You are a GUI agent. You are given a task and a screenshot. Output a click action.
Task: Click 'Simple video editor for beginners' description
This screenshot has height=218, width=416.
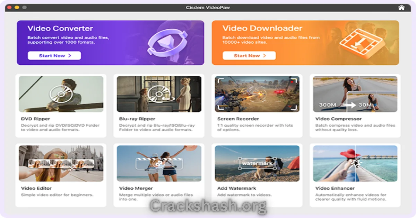57,195
